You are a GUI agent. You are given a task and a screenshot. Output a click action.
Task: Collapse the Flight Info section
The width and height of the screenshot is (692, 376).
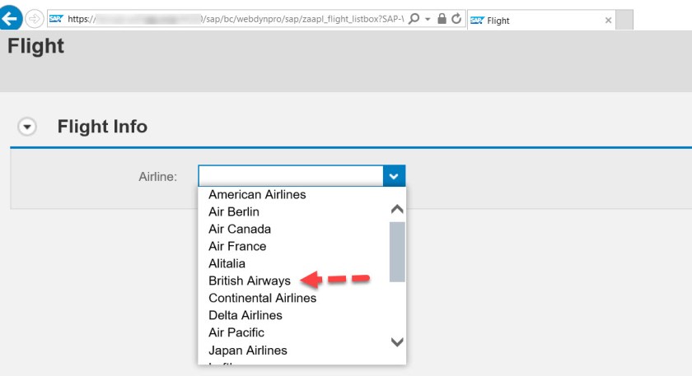click(x=28, y=127)
